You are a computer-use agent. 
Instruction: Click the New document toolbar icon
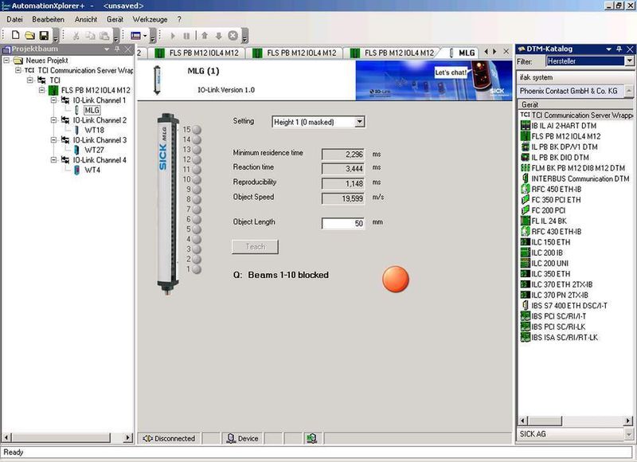click(15, 35)
